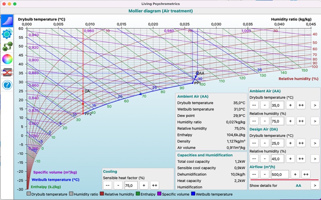Click the PP2 point on the diagram

tap(83, 114)
